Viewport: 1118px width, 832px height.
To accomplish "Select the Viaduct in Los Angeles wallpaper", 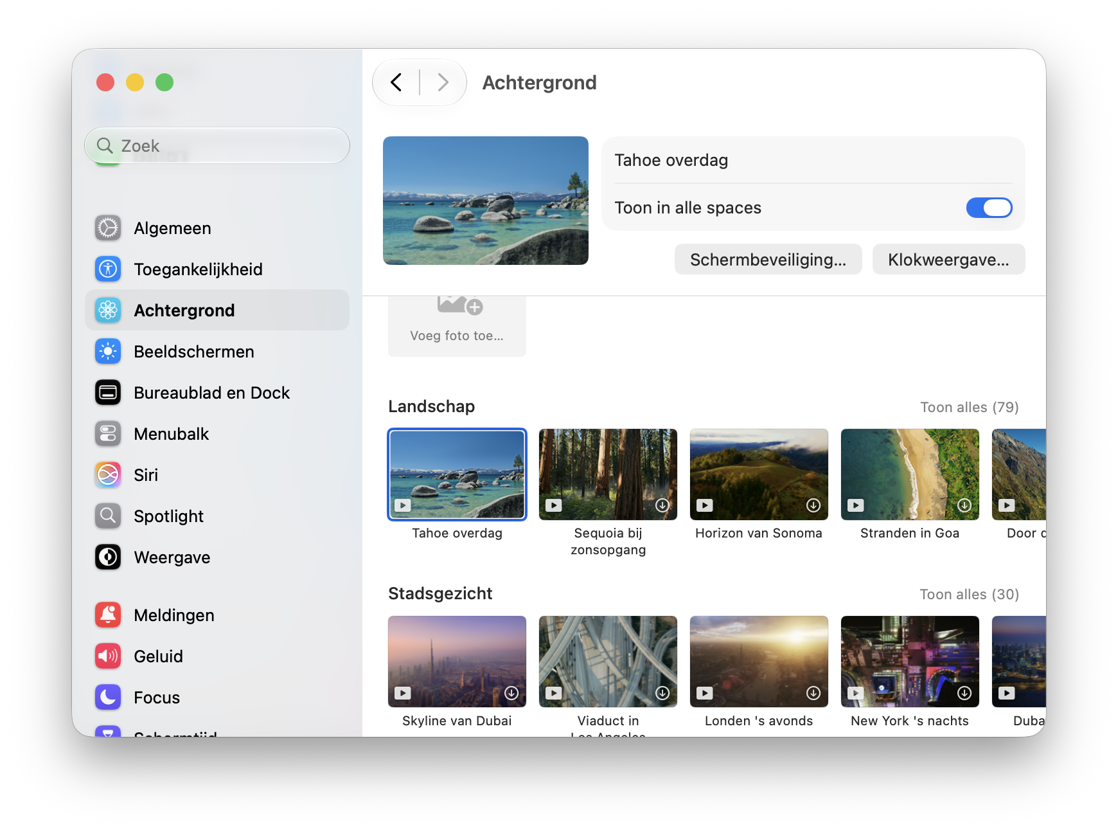I will point(608,662).
